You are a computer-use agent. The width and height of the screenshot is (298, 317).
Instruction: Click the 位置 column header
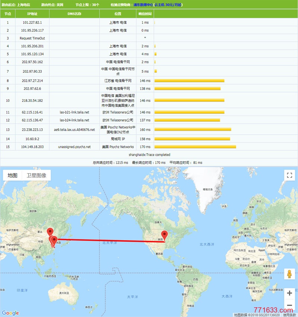[118, 14]
